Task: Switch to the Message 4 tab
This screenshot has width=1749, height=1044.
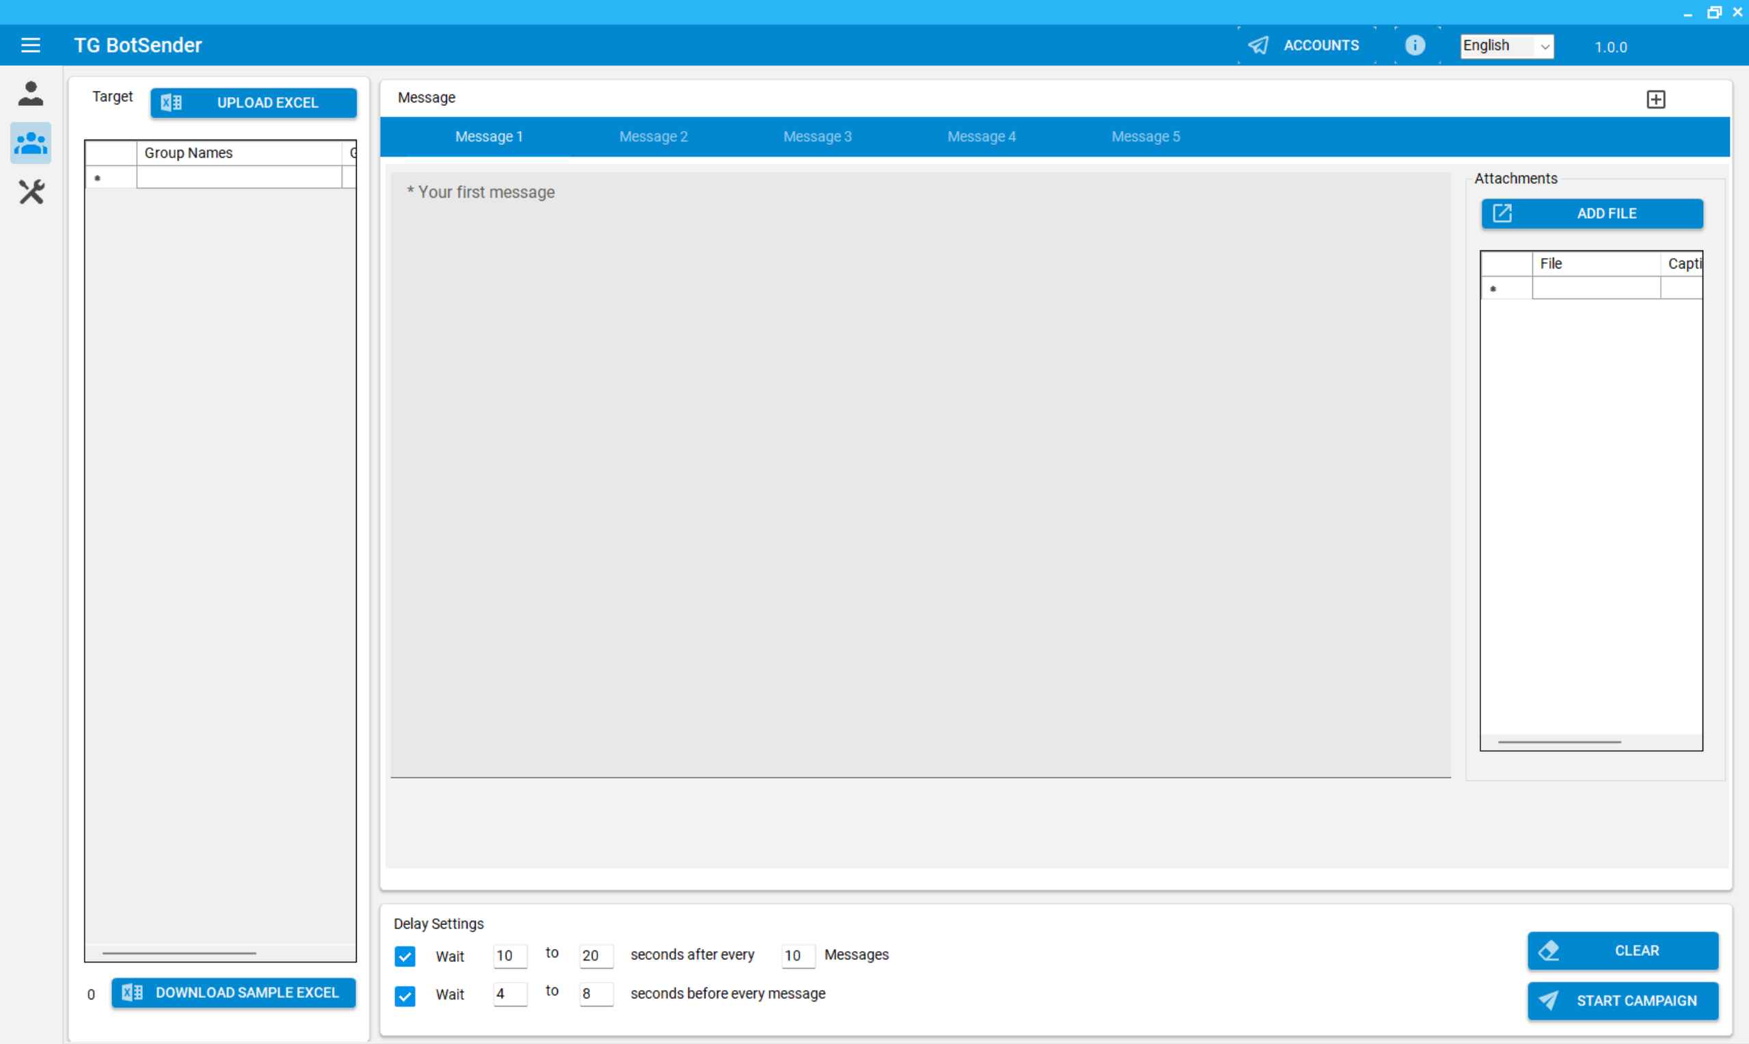Action: (981, 137)
